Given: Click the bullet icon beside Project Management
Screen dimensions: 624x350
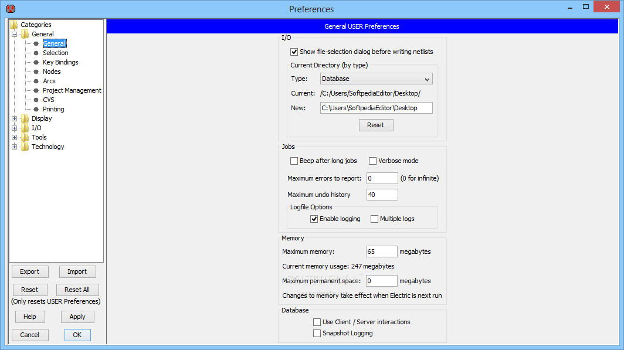Looking at the screenshot, I should (x=36, y=90).
